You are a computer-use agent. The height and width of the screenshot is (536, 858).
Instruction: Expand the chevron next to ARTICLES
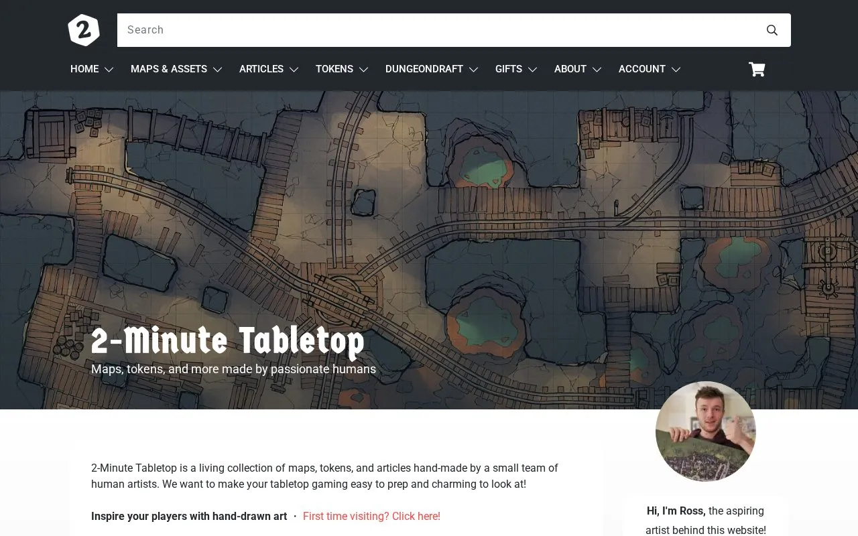coord(294,70)
